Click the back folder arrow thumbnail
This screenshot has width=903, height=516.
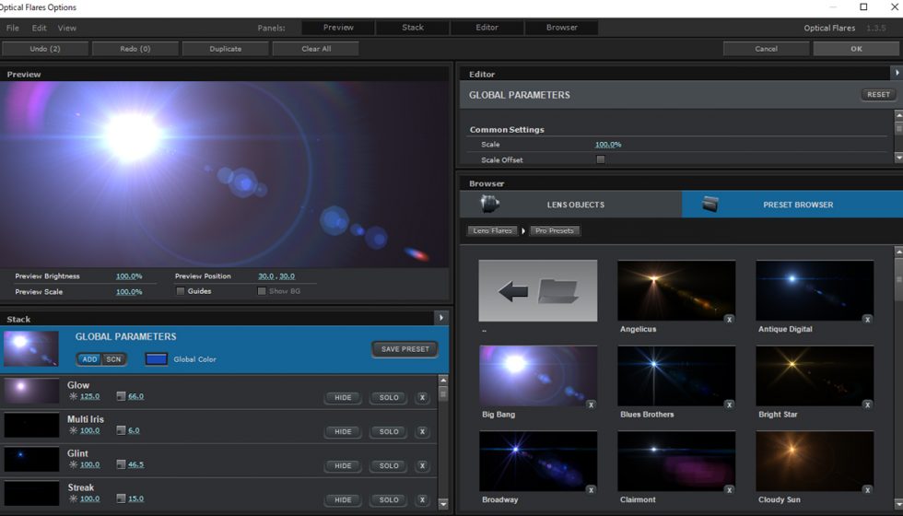537,291
